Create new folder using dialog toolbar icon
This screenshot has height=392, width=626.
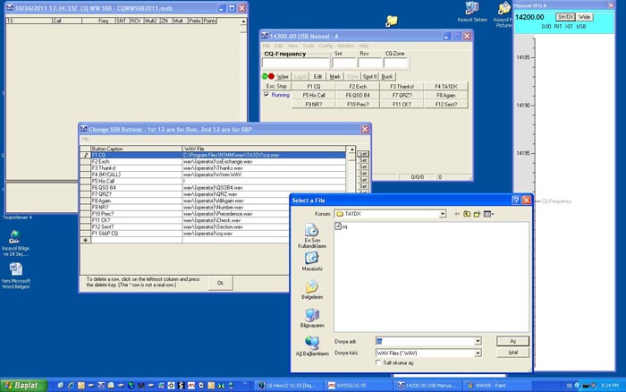477,214
